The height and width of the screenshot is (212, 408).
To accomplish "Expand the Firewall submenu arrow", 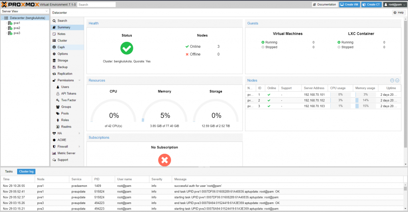I will (79, 147).
